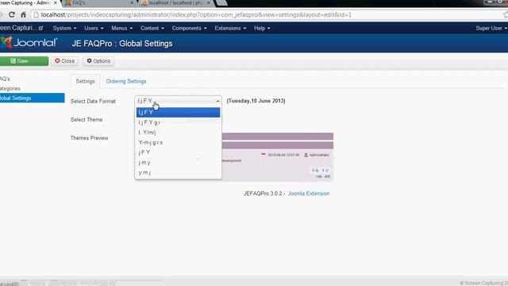Open Categories in the sidebar
This screenshot has width=508, height=286.
pyautogui.click(x=10, y=88)
